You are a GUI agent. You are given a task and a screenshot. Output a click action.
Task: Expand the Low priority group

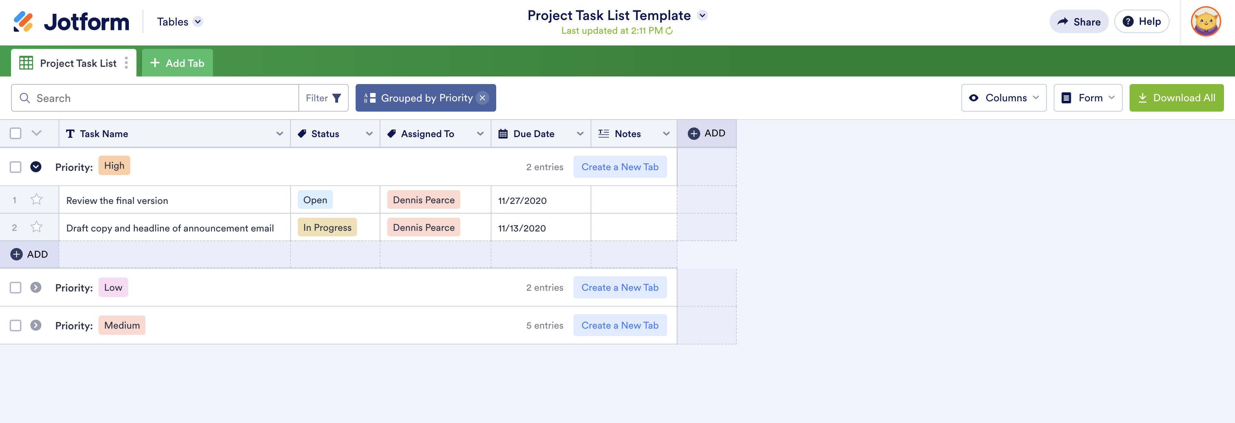pyautogui.click(x=36, y=287)
